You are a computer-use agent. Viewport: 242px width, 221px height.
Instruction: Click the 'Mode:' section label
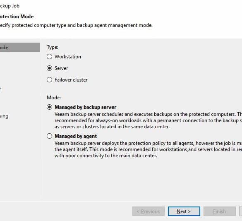click(54, 98)
